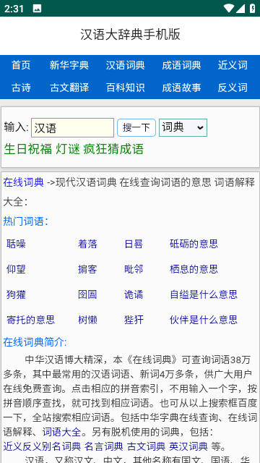The height and width of the screenshot is (463, 260).
Task: Open the 古诗 section
Action: [21, 88]
